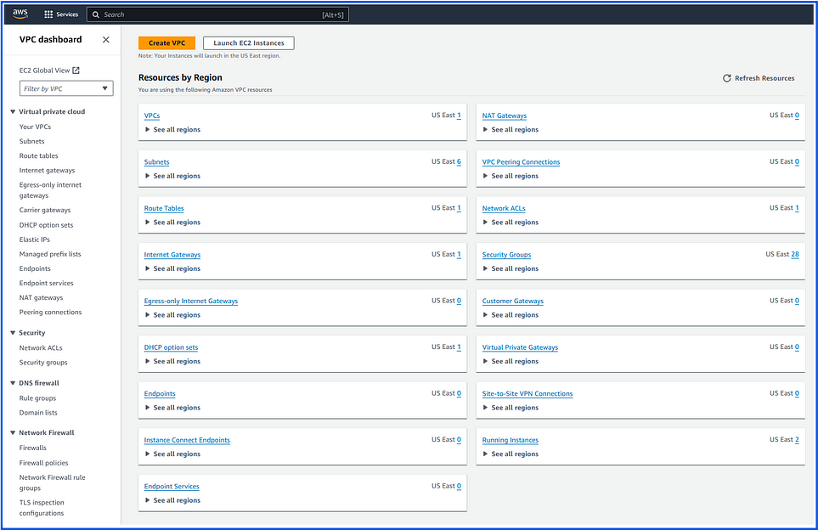The image size is (818, 530).
Task: Open Subnets in the sidebar
Action: (31, 141)
